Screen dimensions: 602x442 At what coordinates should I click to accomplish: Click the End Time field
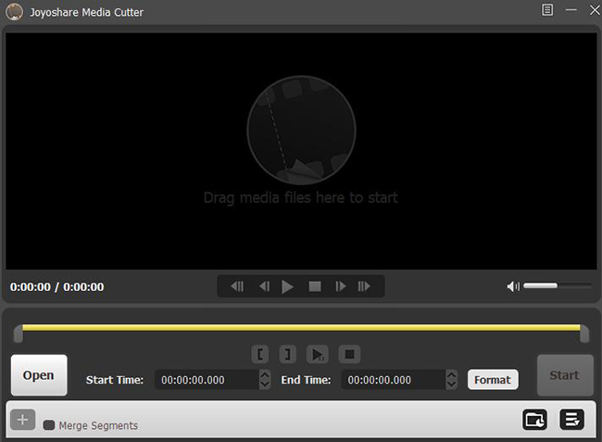click(x=394, y=380)
